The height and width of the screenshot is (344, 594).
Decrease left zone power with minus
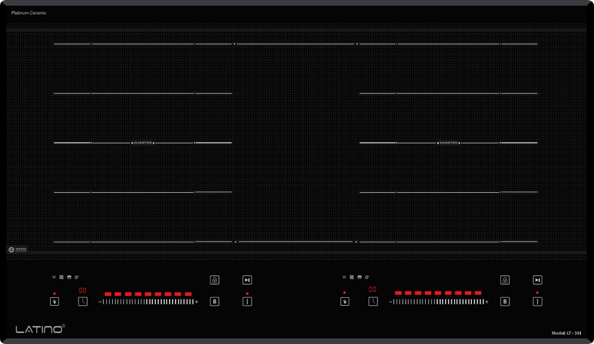(x=100, y=302)
